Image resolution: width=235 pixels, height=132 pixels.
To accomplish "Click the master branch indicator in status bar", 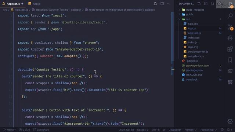I will (9, 130).
